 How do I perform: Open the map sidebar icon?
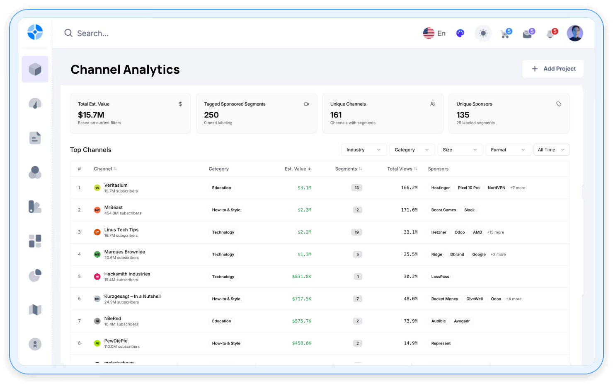click(x=35, y=310)
